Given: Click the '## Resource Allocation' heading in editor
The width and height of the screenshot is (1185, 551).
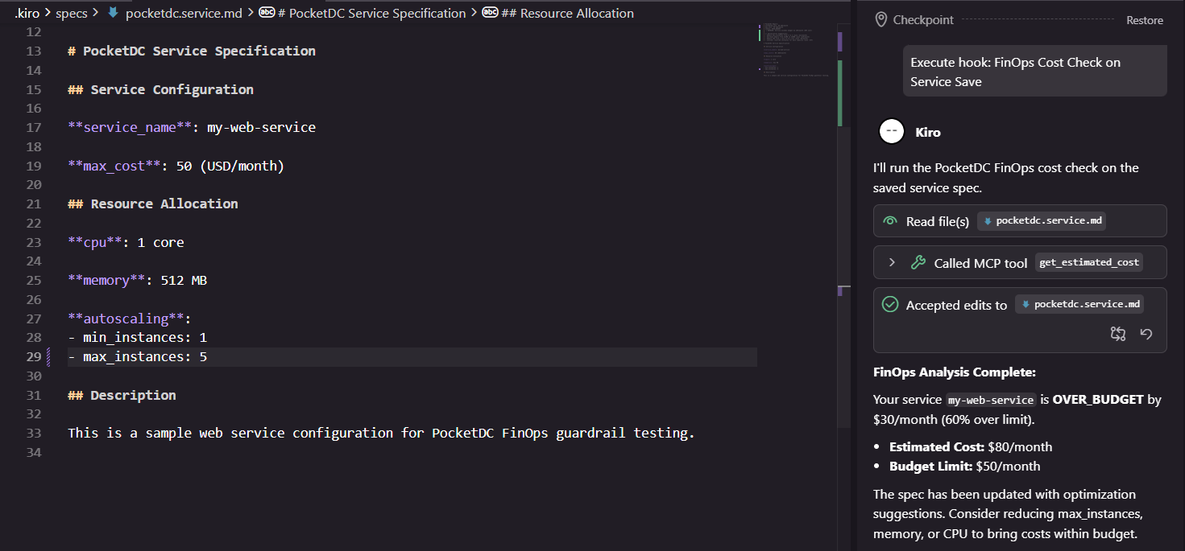Looking at the screenshot, I should 153,204.
